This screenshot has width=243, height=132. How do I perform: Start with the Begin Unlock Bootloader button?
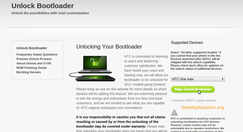pos(193,89)
